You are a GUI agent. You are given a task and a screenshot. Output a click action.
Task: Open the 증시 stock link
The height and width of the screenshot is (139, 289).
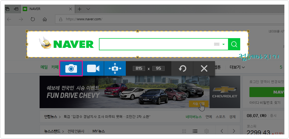pos(273,116)
